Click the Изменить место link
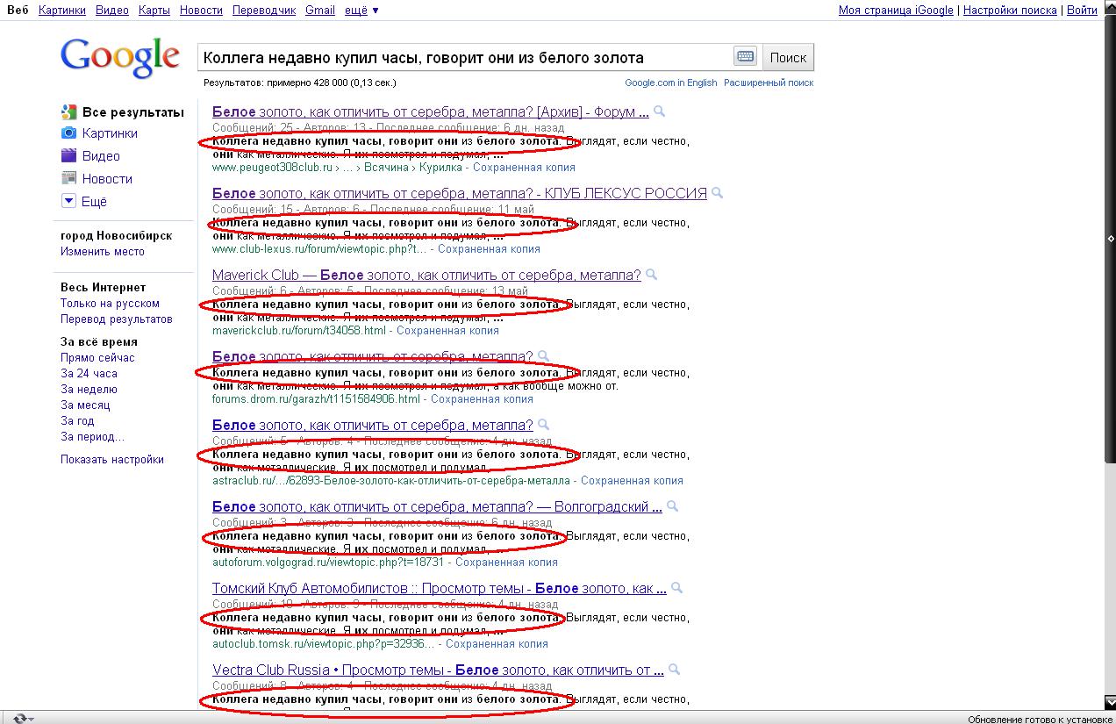 pos(103,252)
